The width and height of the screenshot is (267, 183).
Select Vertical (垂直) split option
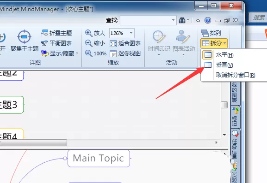[x=224, y=65]
